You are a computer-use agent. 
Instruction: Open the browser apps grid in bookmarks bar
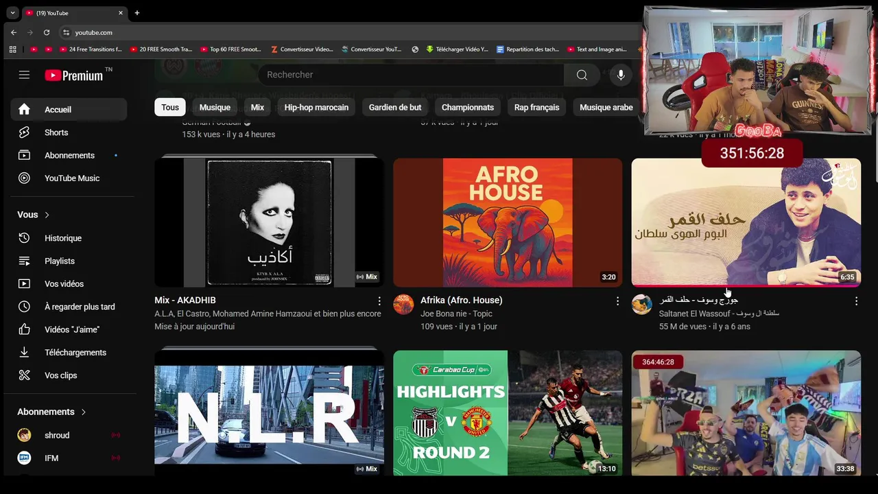point(12,49)
